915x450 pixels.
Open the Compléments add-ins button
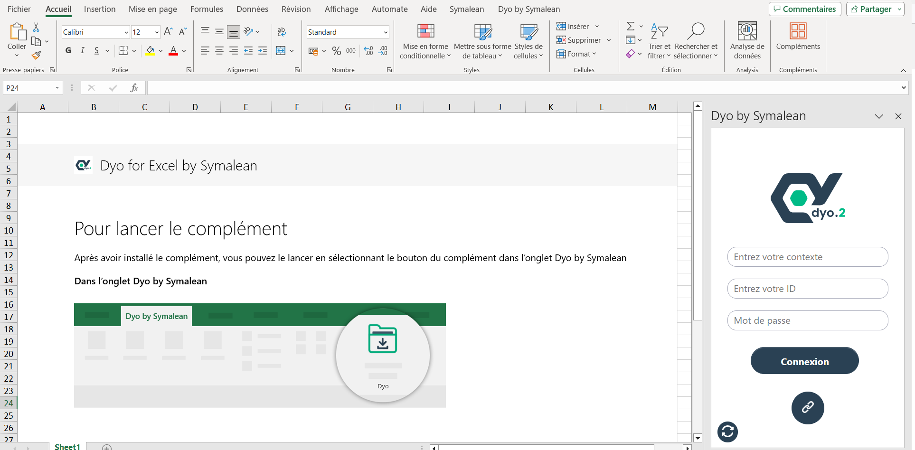click(x=798, y=37)
